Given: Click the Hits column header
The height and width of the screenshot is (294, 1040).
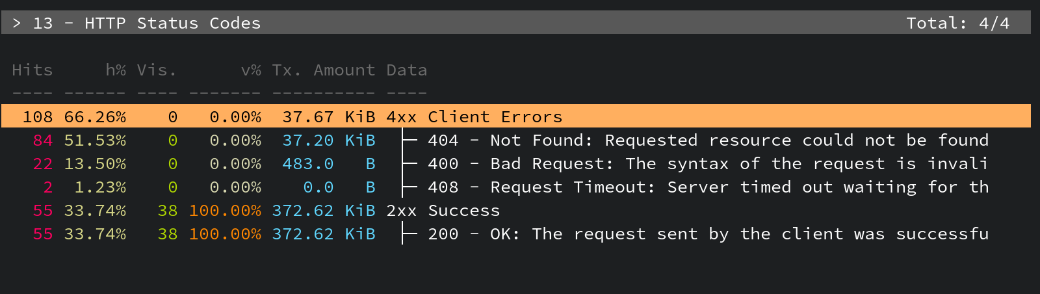Looking at the screenshot, I should (x=32, y=70).
